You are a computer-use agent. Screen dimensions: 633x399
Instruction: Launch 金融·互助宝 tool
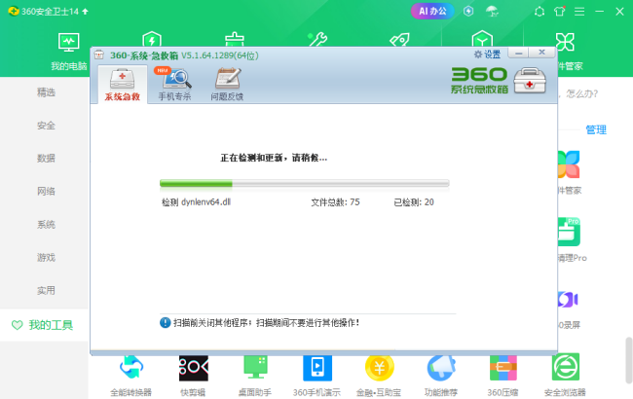click(379, 376)
